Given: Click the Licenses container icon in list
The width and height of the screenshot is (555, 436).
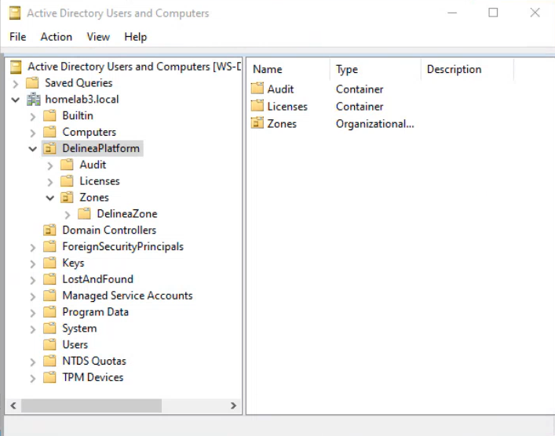Looking at the screenshot, I should pos(257,107).
